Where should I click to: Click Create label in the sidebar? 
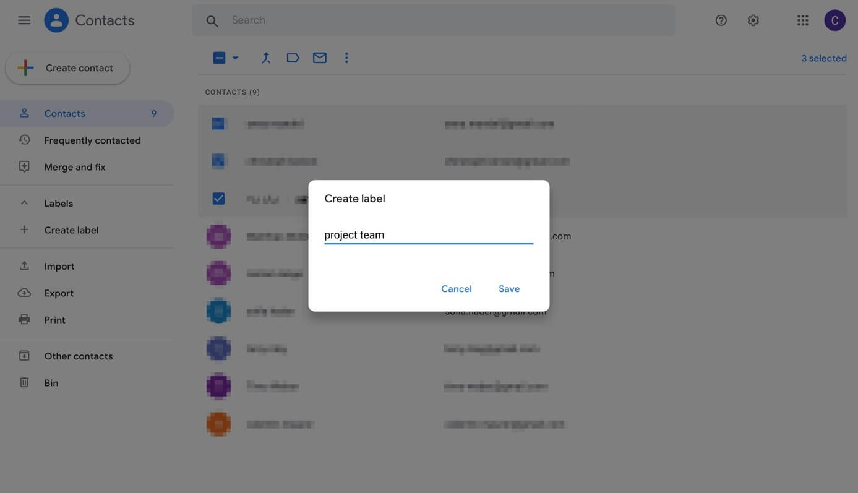tap(87, 230)
